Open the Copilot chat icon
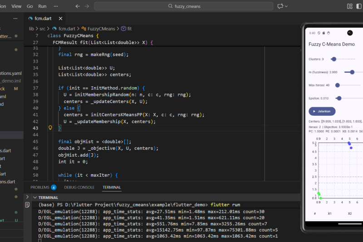The image size is (363, 242). pyautogui.click(x=280, y=6)
